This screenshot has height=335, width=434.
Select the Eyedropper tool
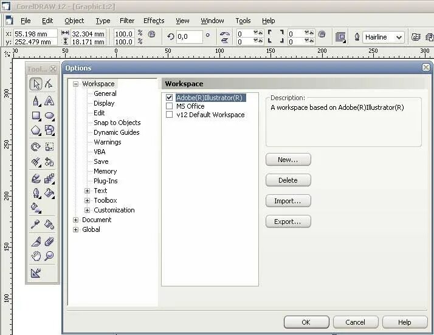point(36,225)
